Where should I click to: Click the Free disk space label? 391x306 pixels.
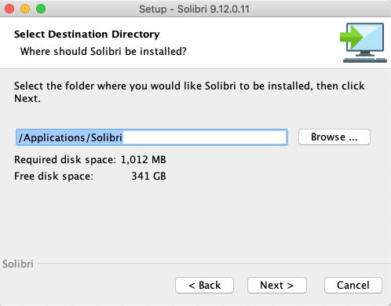(x=53, y=177)
